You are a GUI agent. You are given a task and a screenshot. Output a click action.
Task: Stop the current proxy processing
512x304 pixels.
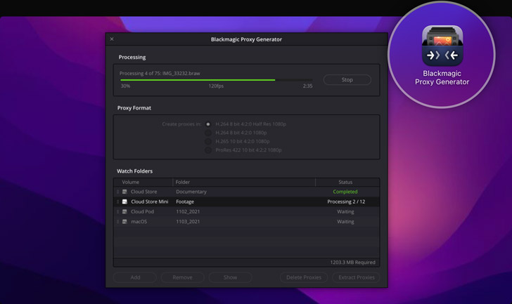pyautogui.click(x=347, y=80)
